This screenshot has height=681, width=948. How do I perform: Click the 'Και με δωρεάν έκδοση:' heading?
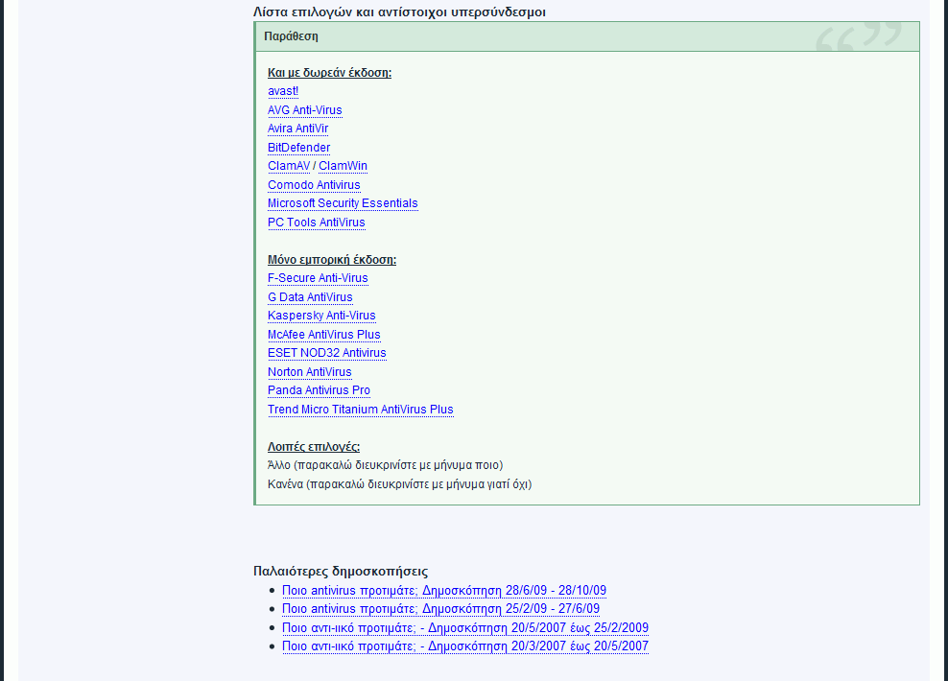point(329,73)
